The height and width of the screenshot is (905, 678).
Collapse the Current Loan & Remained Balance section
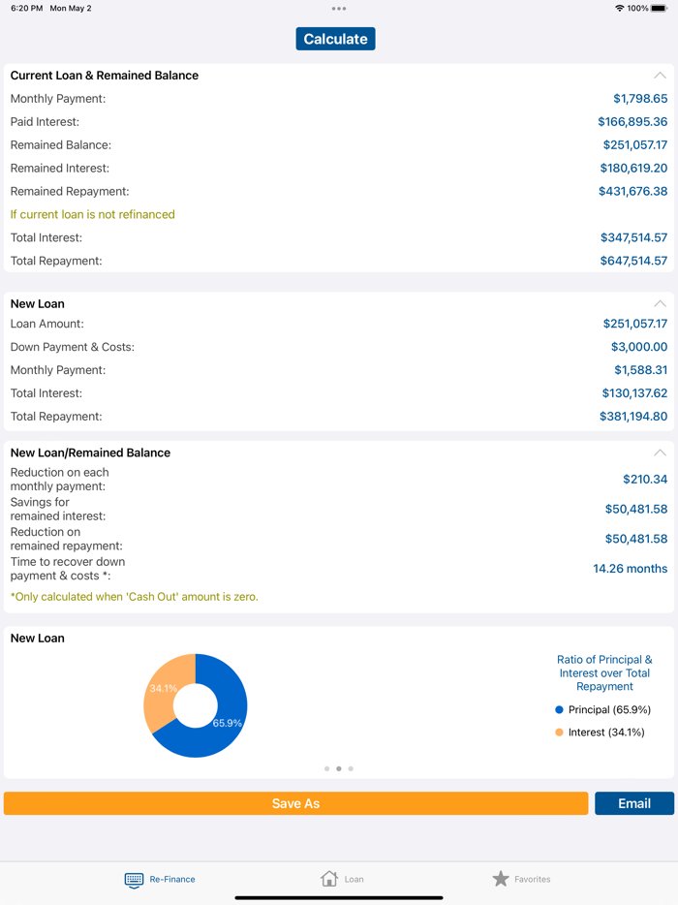pos(660,75)
